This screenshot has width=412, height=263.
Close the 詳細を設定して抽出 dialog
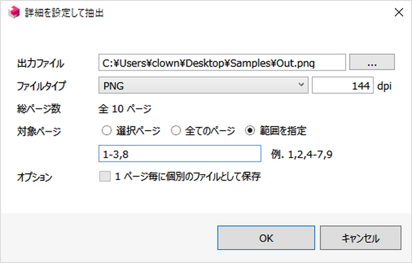click(x=399, y=12)
